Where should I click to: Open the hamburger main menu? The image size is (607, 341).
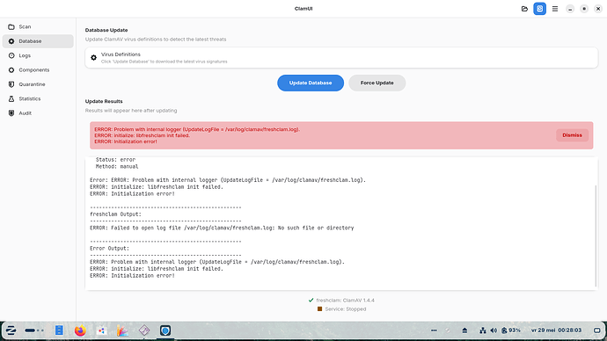coord(555,9)
